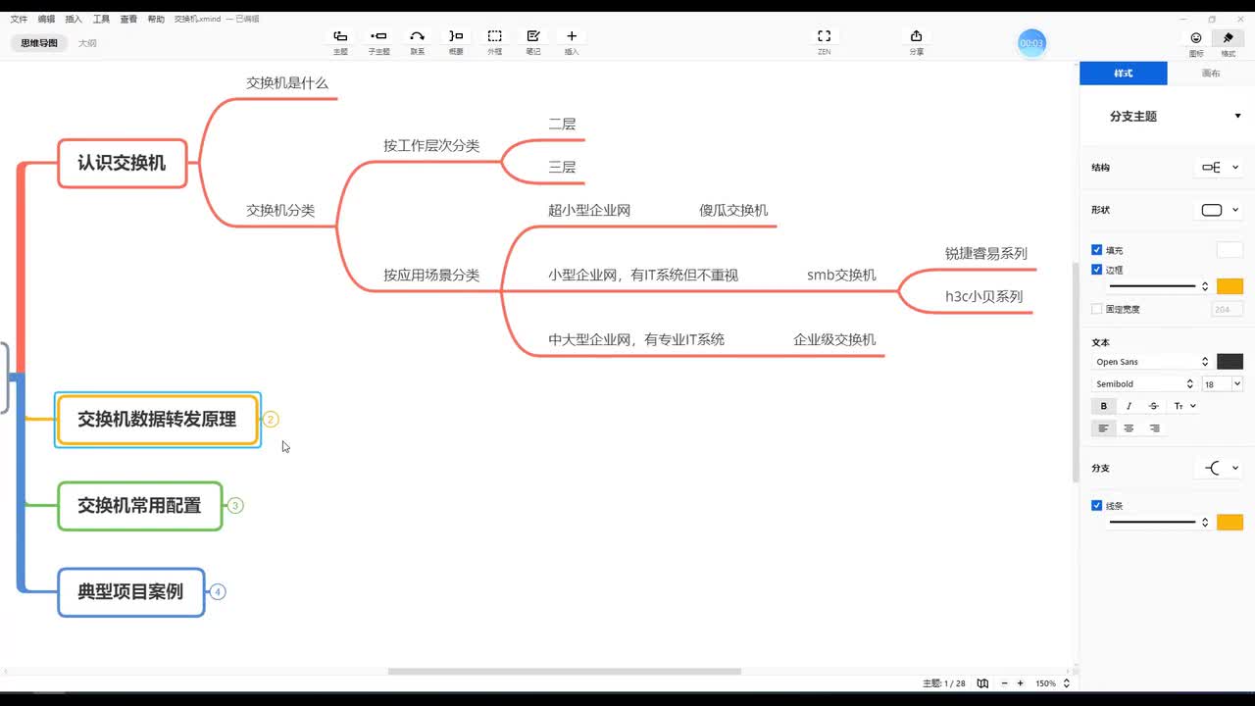Image resolution: width=1255 pixels, height=706 pixels.
Task: Open the 笔记 notes tool
Action: (533, 40)
